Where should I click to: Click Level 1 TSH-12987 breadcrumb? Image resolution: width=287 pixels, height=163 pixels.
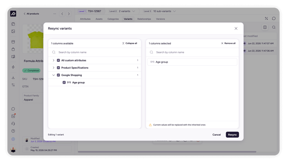pos(90,11)
